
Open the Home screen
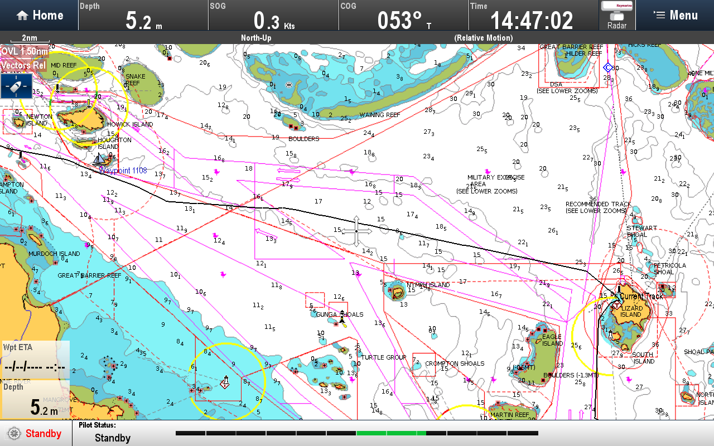pyautogui.click(x=39, y=15)
